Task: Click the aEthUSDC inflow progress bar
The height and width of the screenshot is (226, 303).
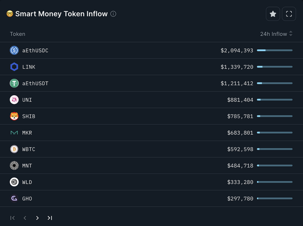Action: tap(275, 50)
